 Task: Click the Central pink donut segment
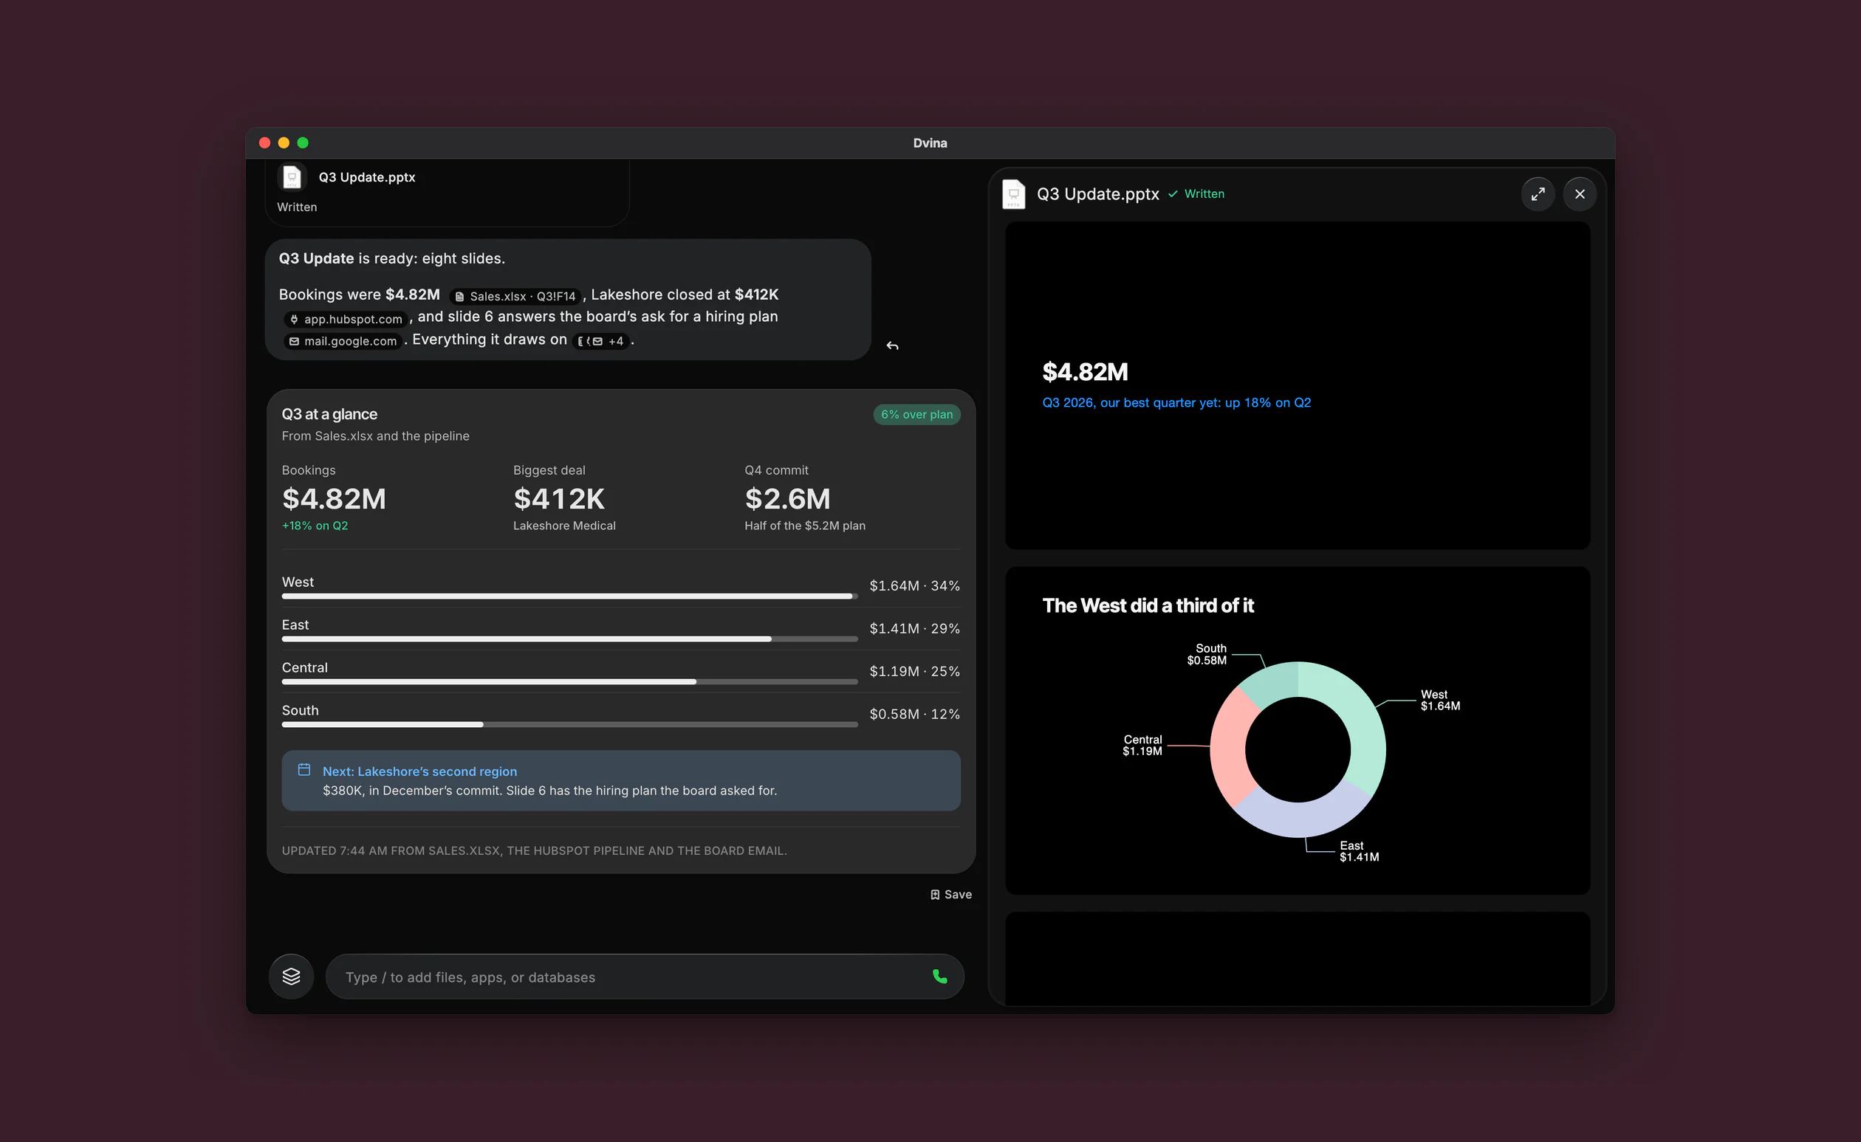point(1229,748)
